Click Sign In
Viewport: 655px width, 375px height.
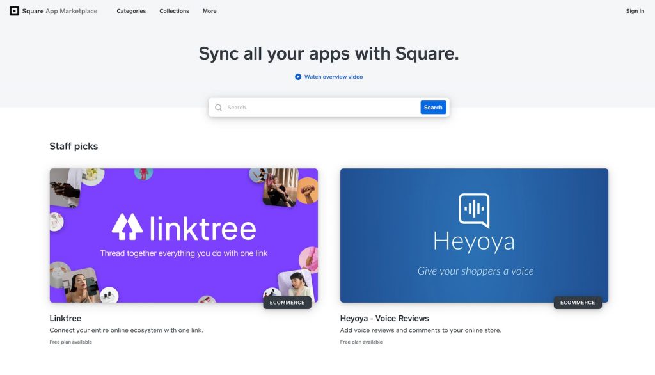click(635, 11)
